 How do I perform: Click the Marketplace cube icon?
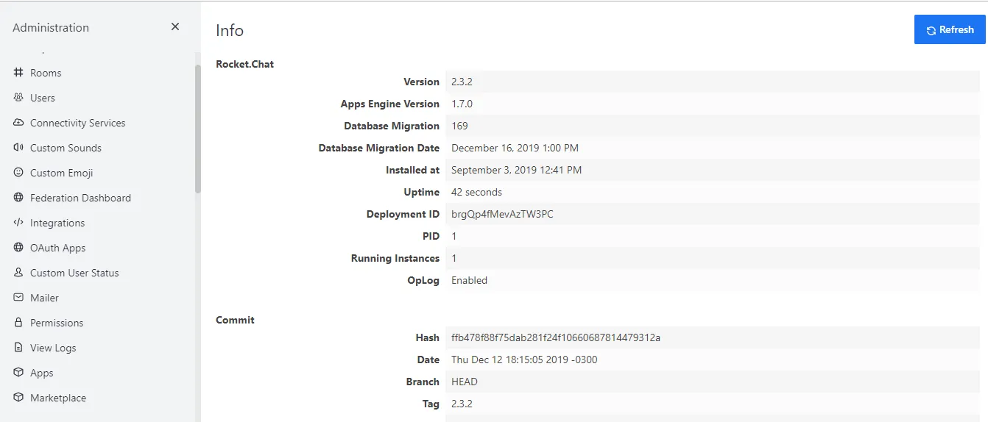(18, 398)
